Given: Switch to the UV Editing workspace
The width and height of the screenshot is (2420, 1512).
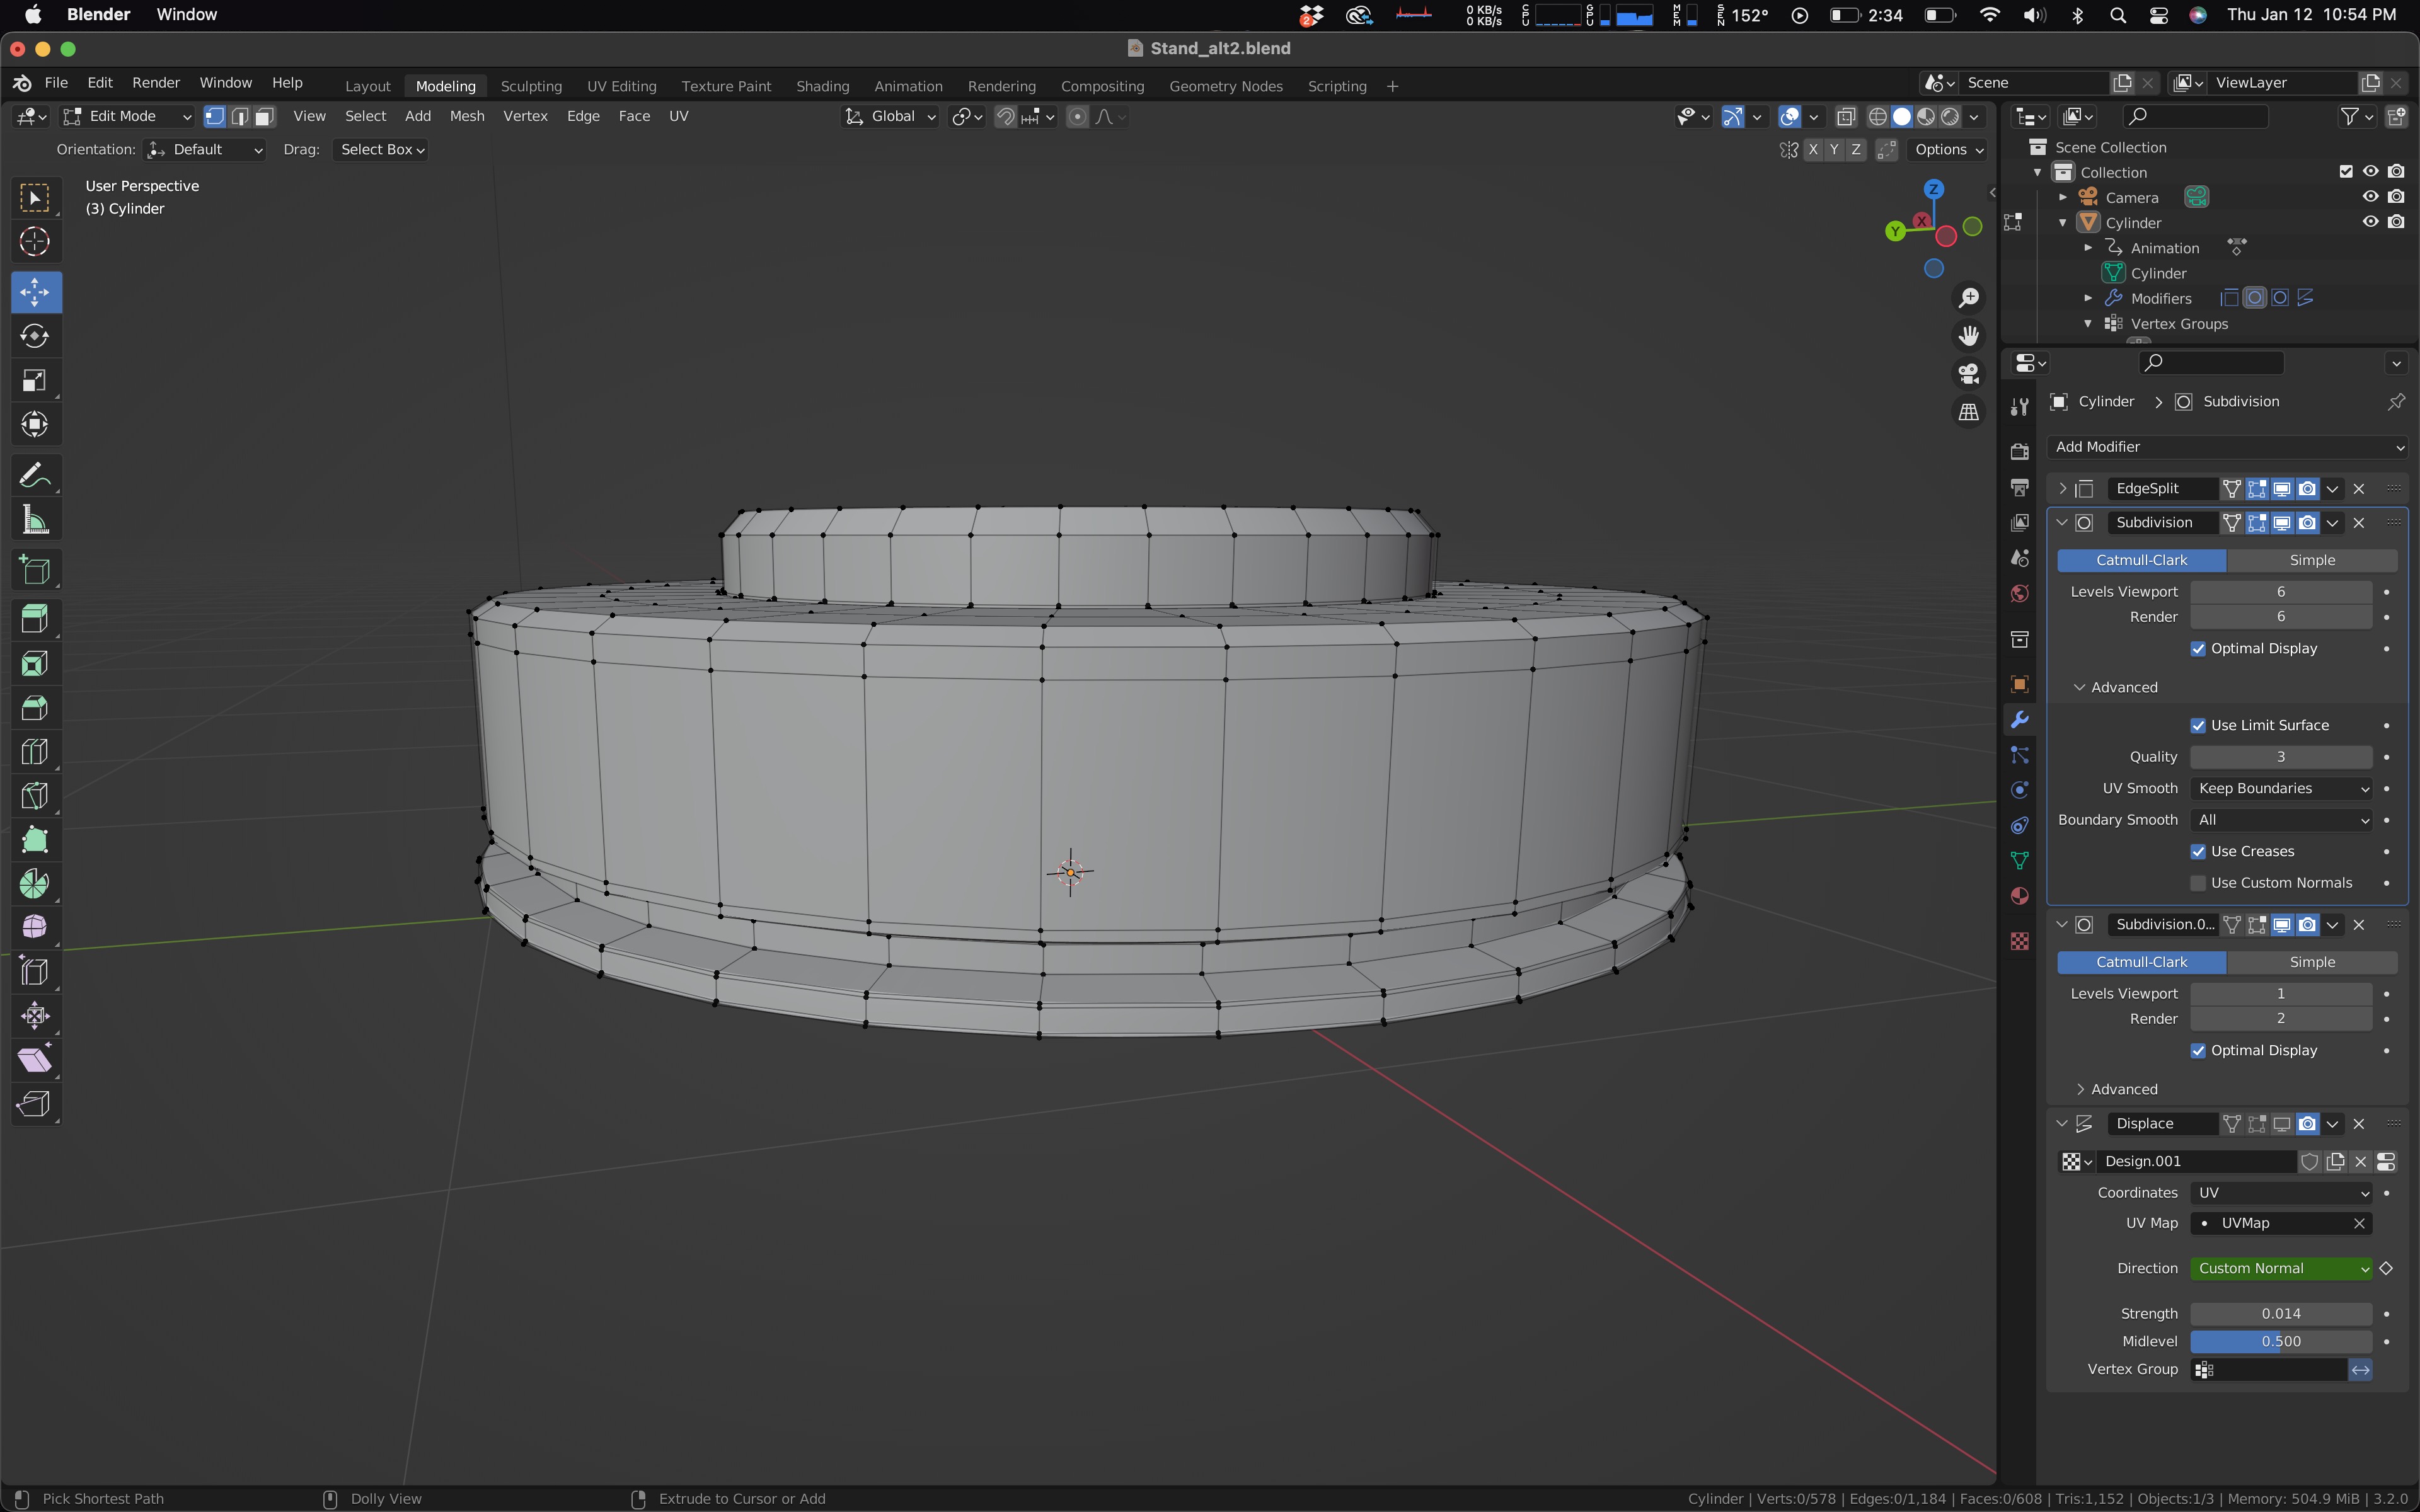Looking at the screenshot, I should pos(621,86).
